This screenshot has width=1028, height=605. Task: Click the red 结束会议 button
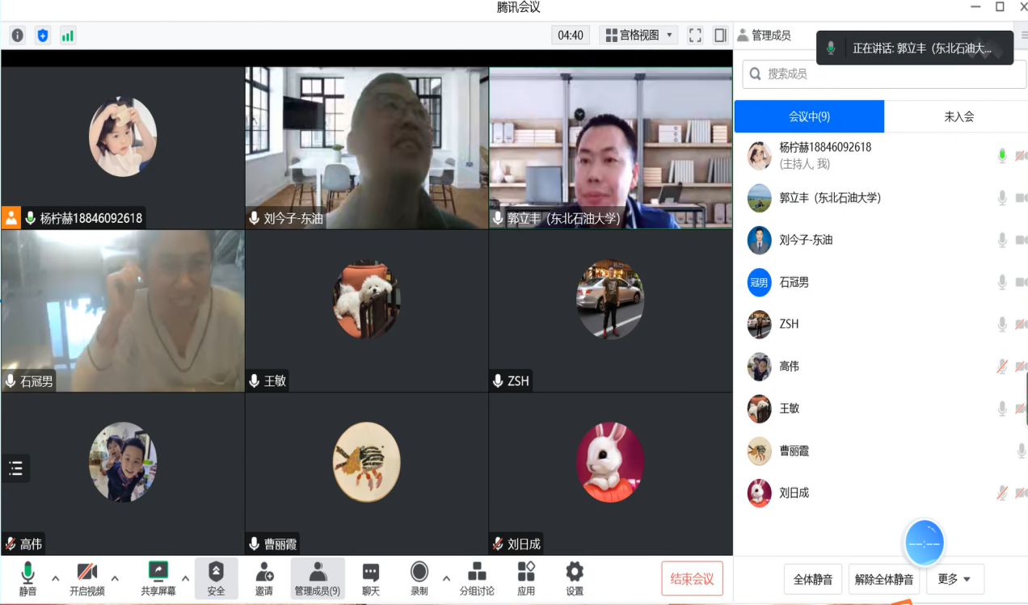[692, 578]
